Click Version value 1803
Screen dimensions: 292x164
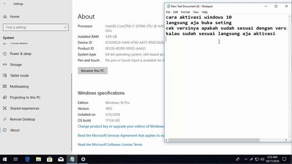(x=109, y=108)
